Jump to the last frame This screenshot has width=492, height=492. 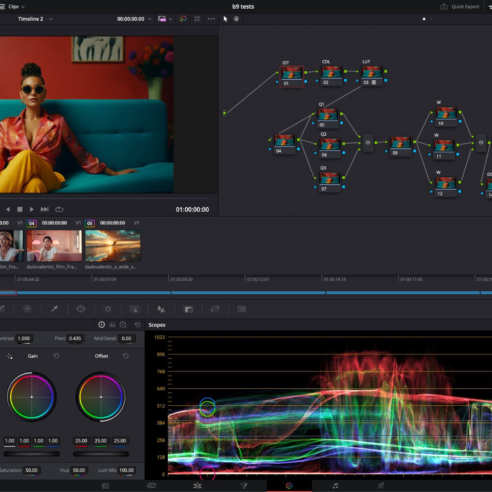[45, 210]
